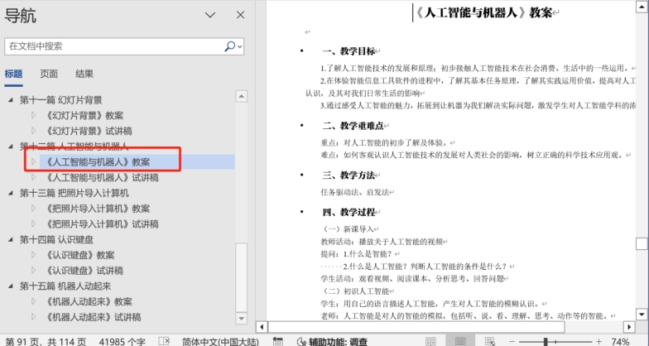Open the spelling check icon in status bar

(x=164, y=341)
